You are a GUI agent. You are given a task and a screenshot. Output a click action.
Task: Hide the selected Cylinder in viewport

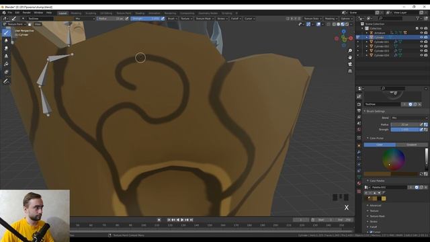[x=421, y=38]
